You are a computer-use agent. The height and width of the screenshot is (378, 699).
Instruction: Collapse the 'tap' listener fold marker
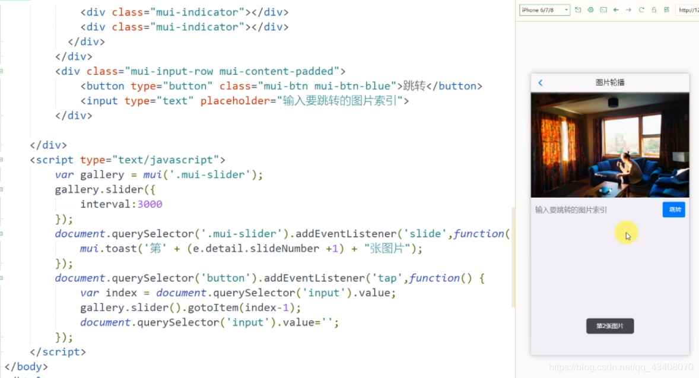pyautogui.click(x=1, y=278)
